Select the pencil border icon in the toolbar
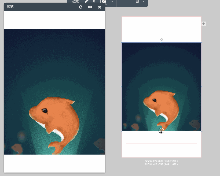Image resolution: width=220 pixels, height=176 pixels. point(87,1)
